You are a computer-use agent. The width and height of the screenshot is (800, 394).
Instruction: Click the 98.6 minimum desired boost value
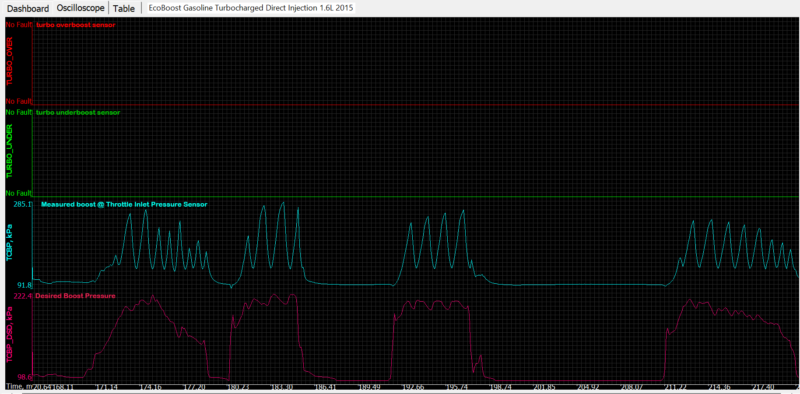[25, 377]
